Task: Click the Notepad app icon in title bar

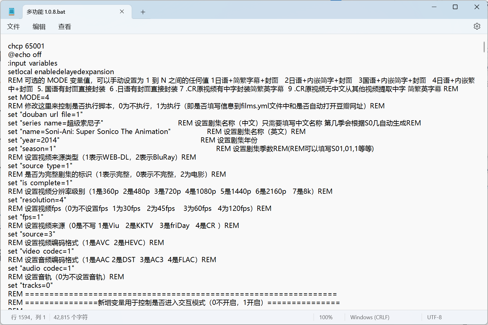Action: (12, 12)
